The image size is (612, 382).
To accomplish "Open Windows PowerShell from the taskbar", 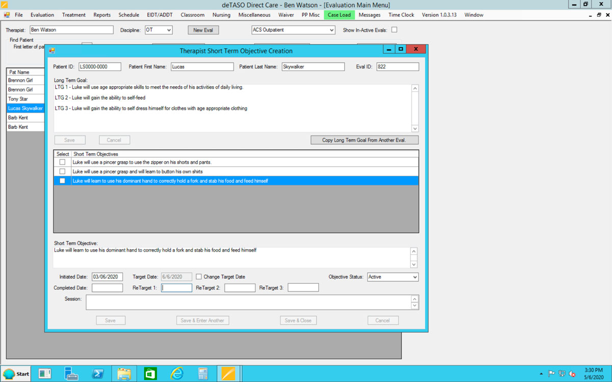I will click(x=97, y=373).
